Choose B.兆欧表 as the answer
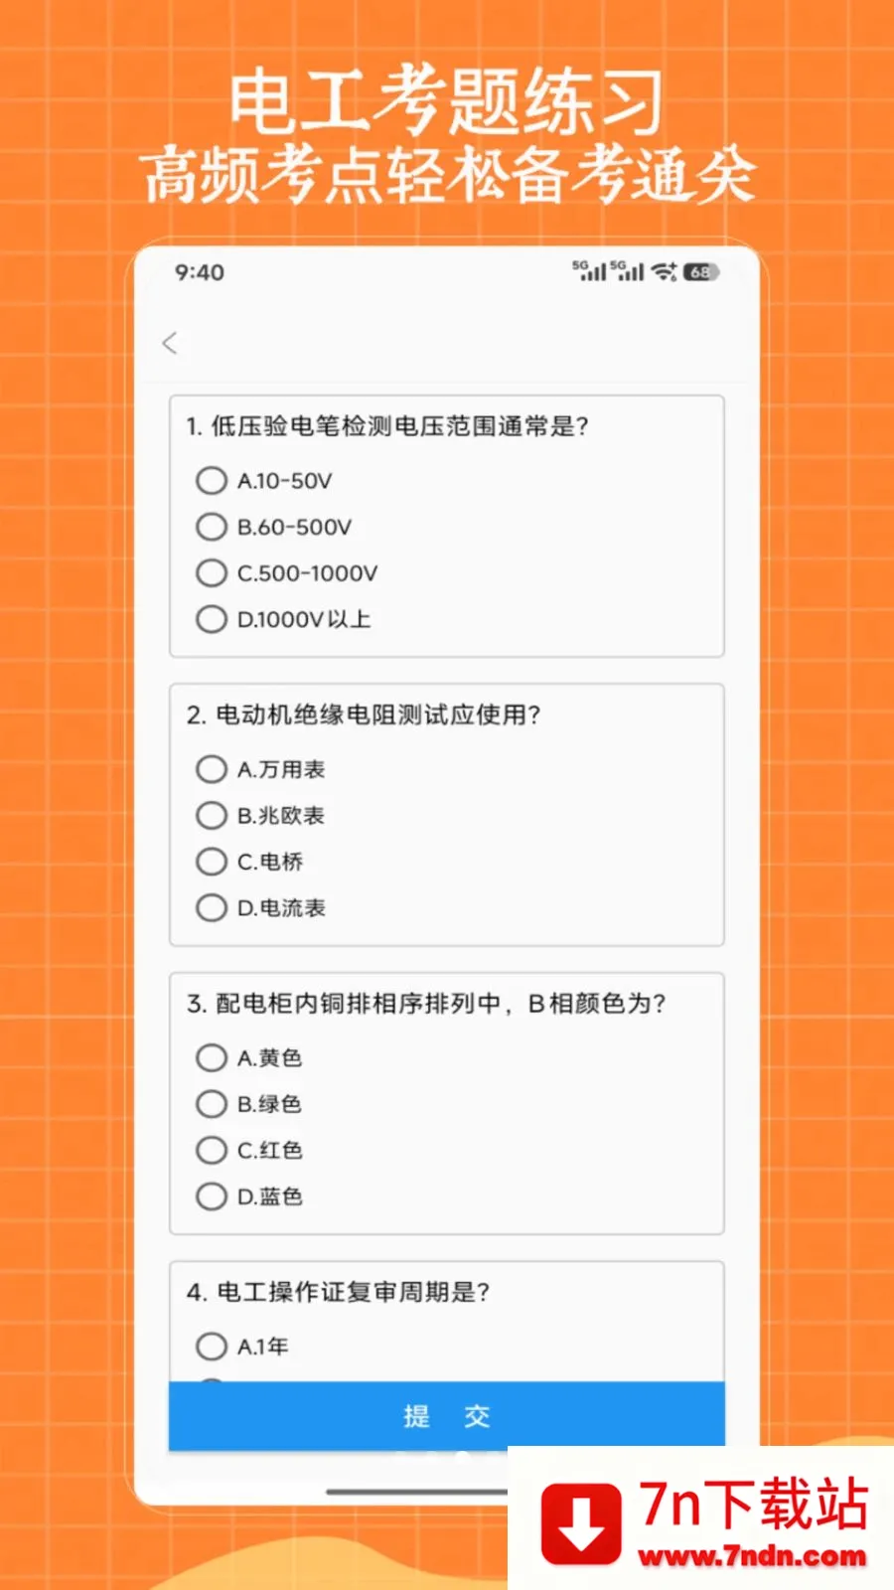 pos(212,816)
